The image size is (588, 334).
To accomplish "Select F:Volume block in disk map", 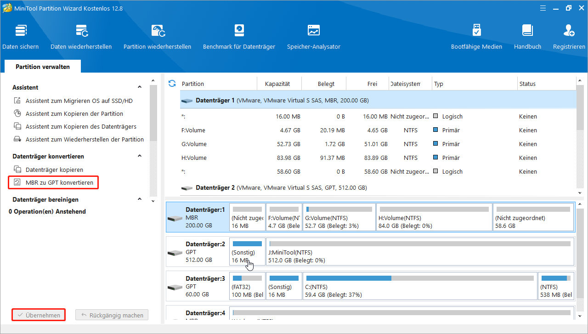I will 284,217.
